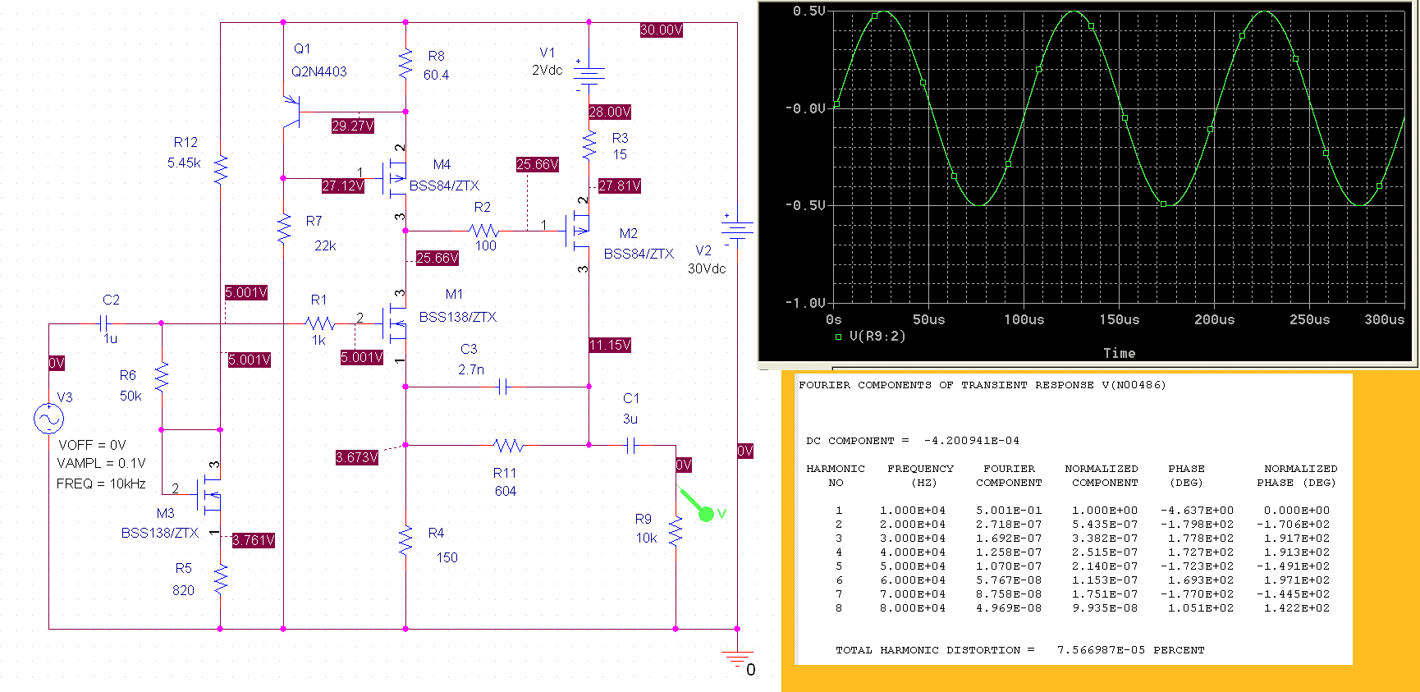Click the 8.000E+04 frequency cell

(913, 607)
